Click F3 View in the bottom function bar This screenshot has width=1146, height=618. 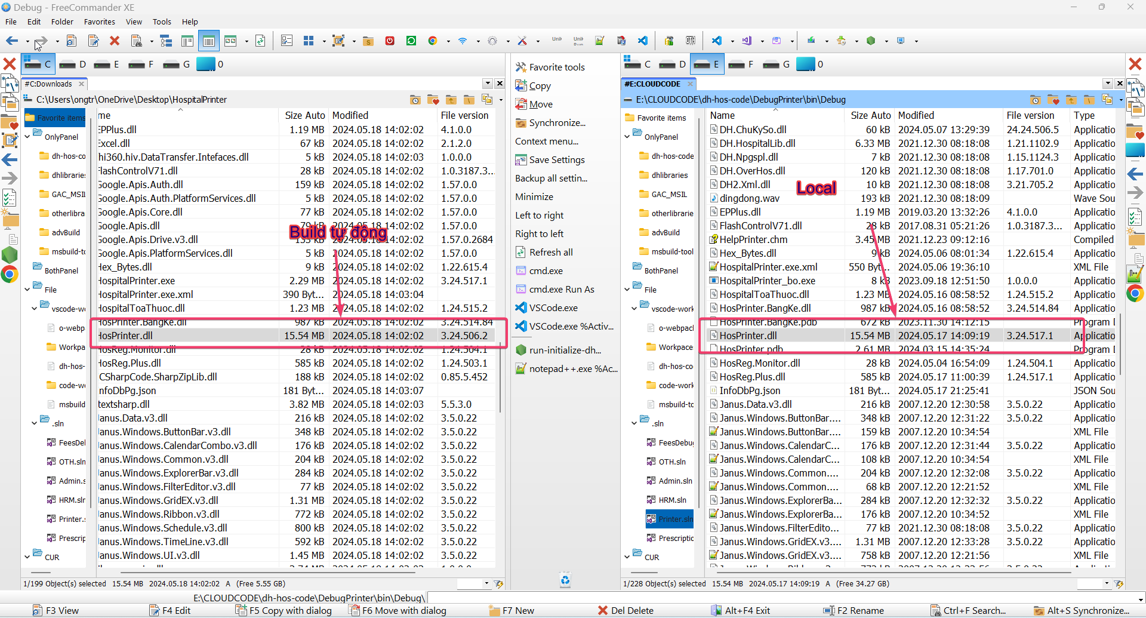(56, 610)
